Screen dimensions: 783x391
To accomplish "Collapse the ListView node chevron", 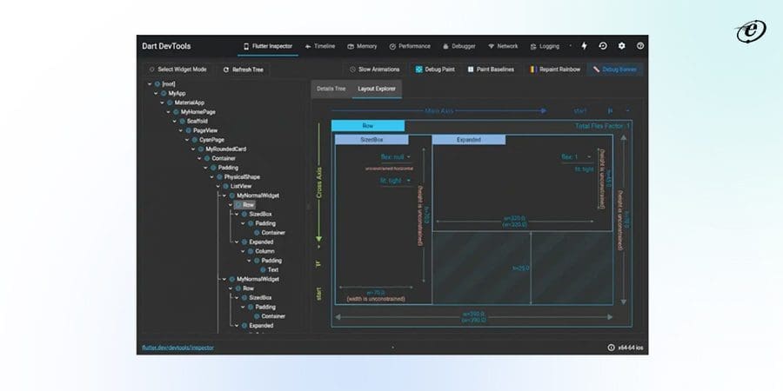I will pyautogui.click(x=218, y=186).
